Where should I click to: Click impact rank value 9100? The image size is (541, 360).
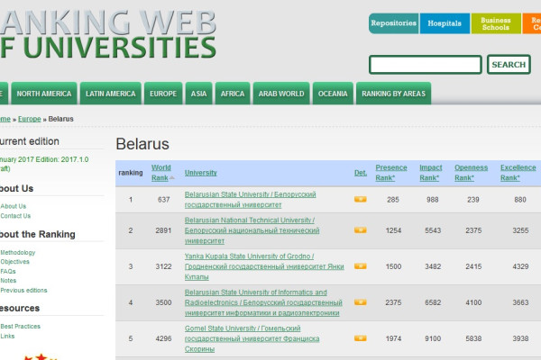pyautogui.click(x=433, y=338)
